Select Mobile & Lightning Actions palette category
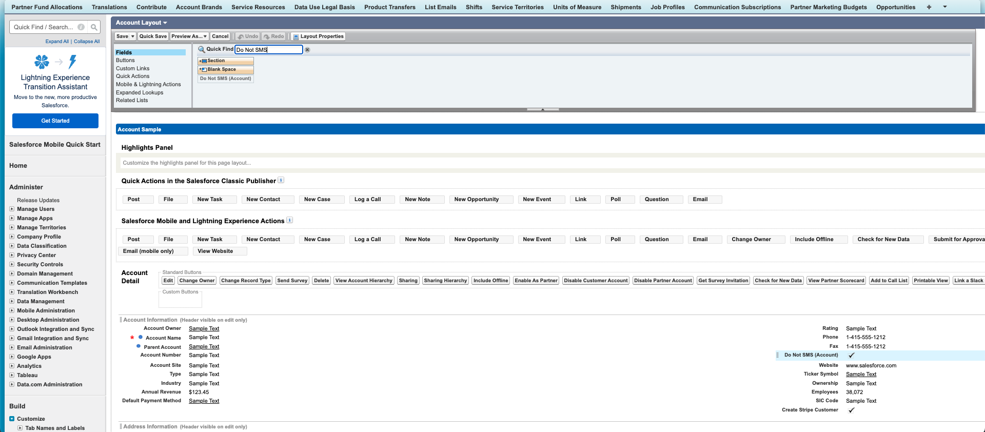Viewport: 985px width, 432px height. pos(148,85)
